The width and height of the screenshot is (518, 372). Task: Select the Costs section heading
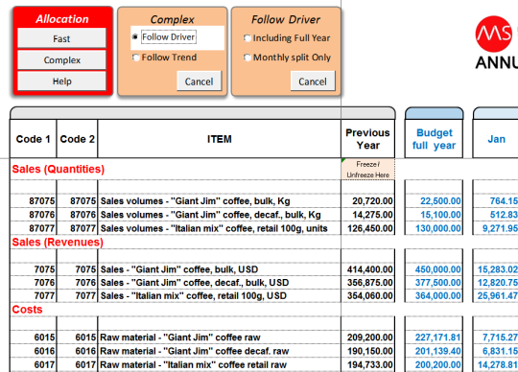pos(27,310)
